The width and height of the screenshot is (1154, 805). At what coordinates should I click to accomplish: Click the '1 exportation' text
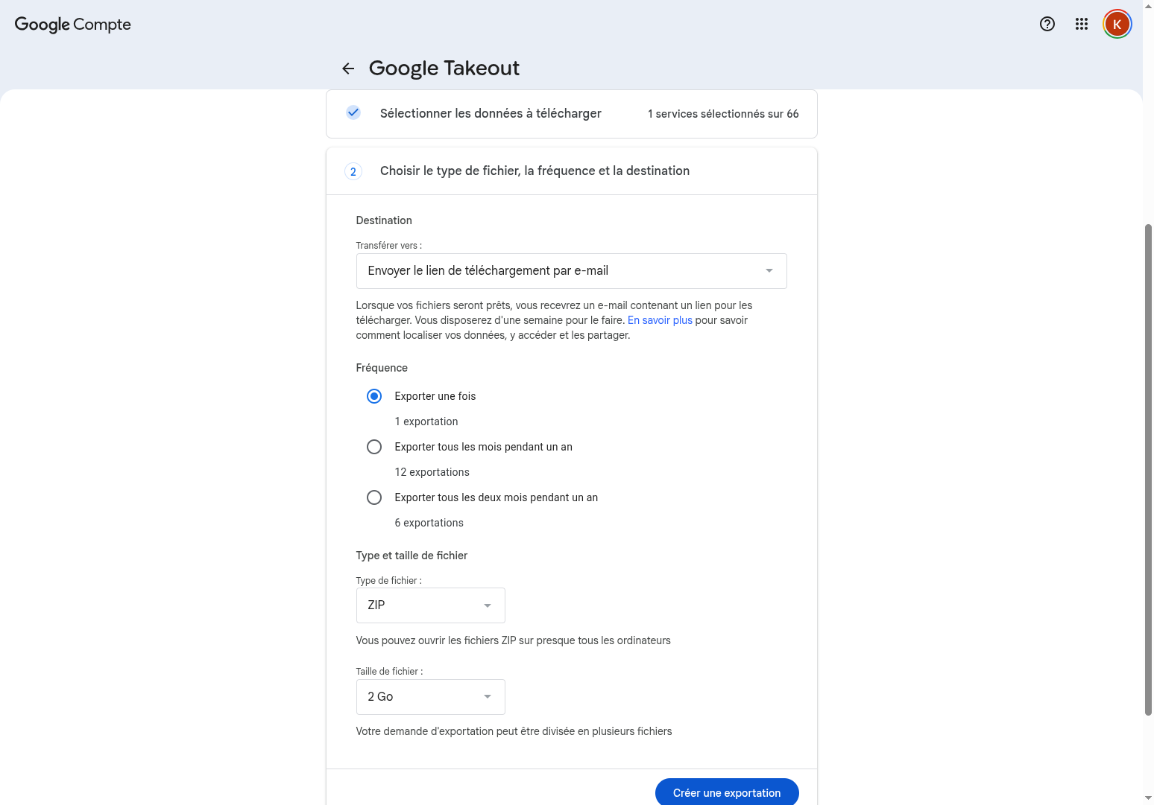point(426,421)
